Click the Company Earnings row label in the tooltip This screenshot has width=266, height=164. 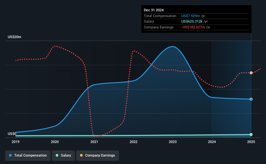point(159,27)
